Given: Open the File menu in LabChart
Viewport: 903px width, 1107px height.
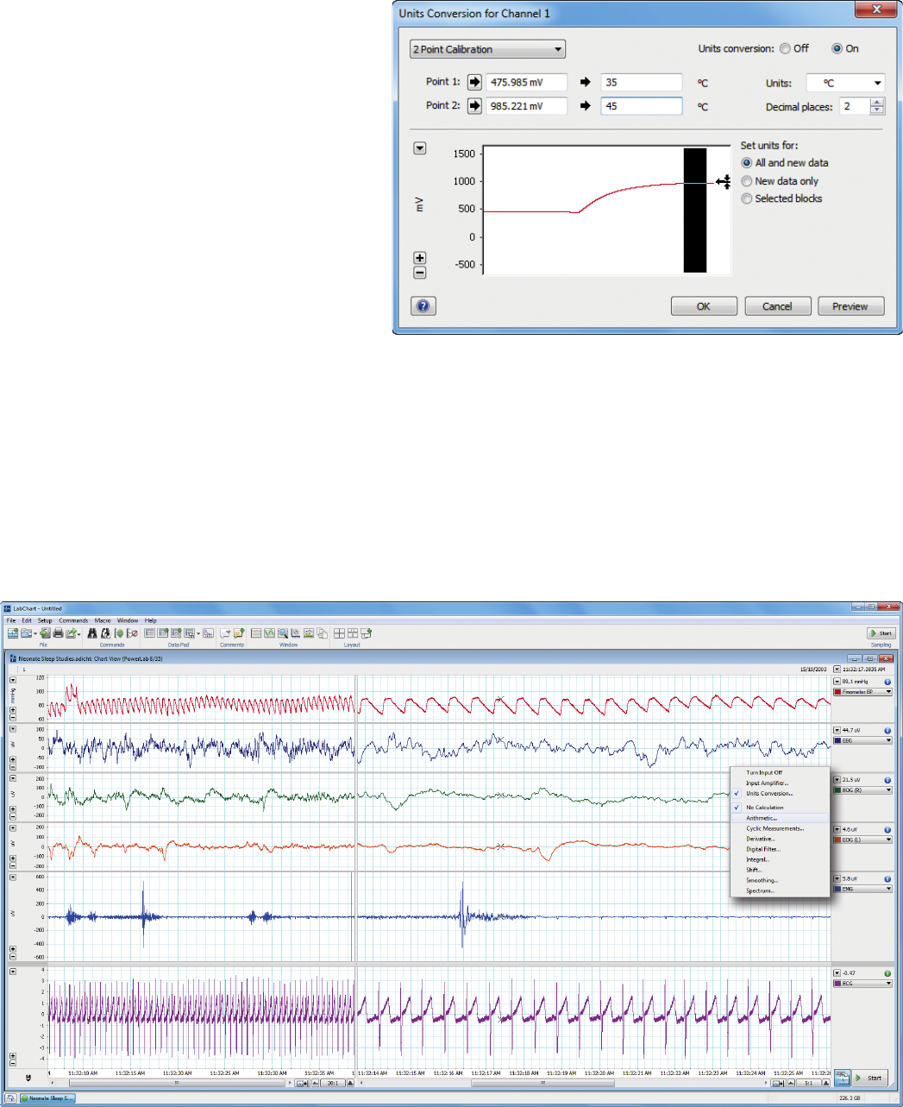Looking at the screenshot, I should (11, 620).
